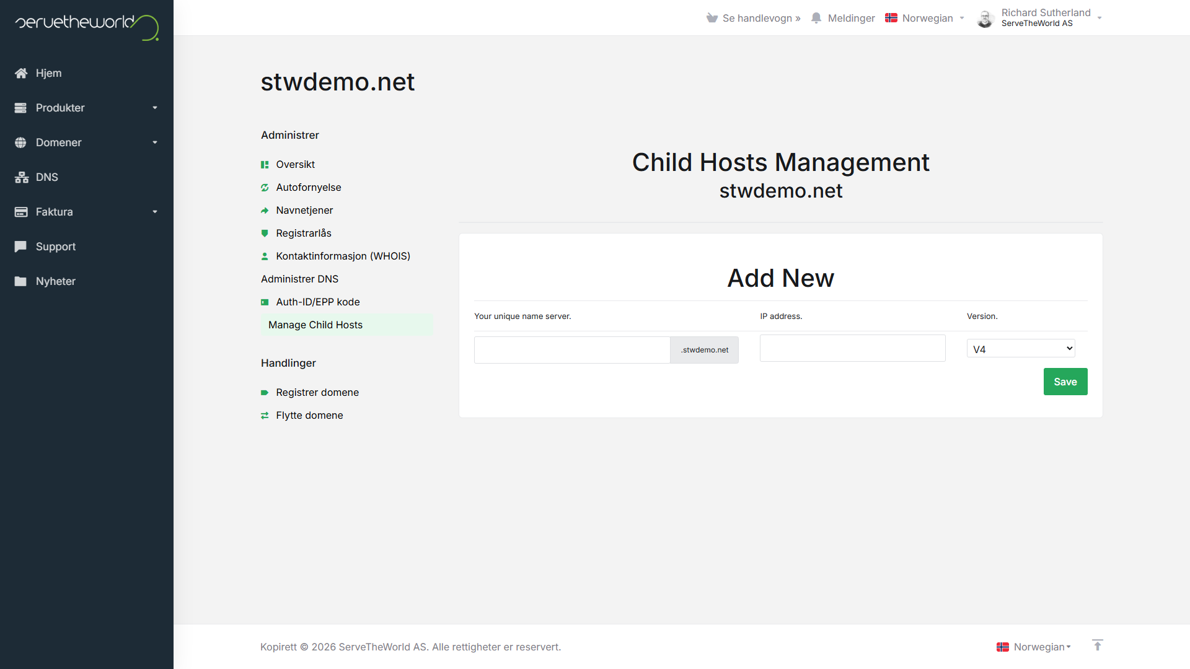Open Administrer DNS menu item
1190x669 pixels.
pos(299,279)
